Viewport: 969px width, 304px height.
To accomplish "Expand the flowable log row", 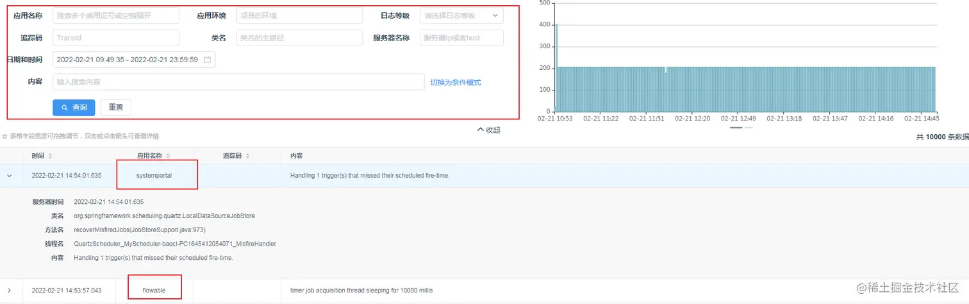I will 9,291.
